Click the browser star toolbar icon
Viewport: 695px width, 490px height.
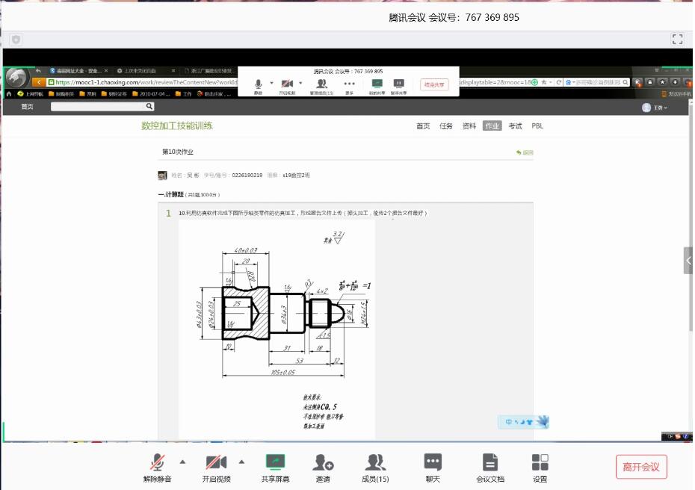point(662,82)
